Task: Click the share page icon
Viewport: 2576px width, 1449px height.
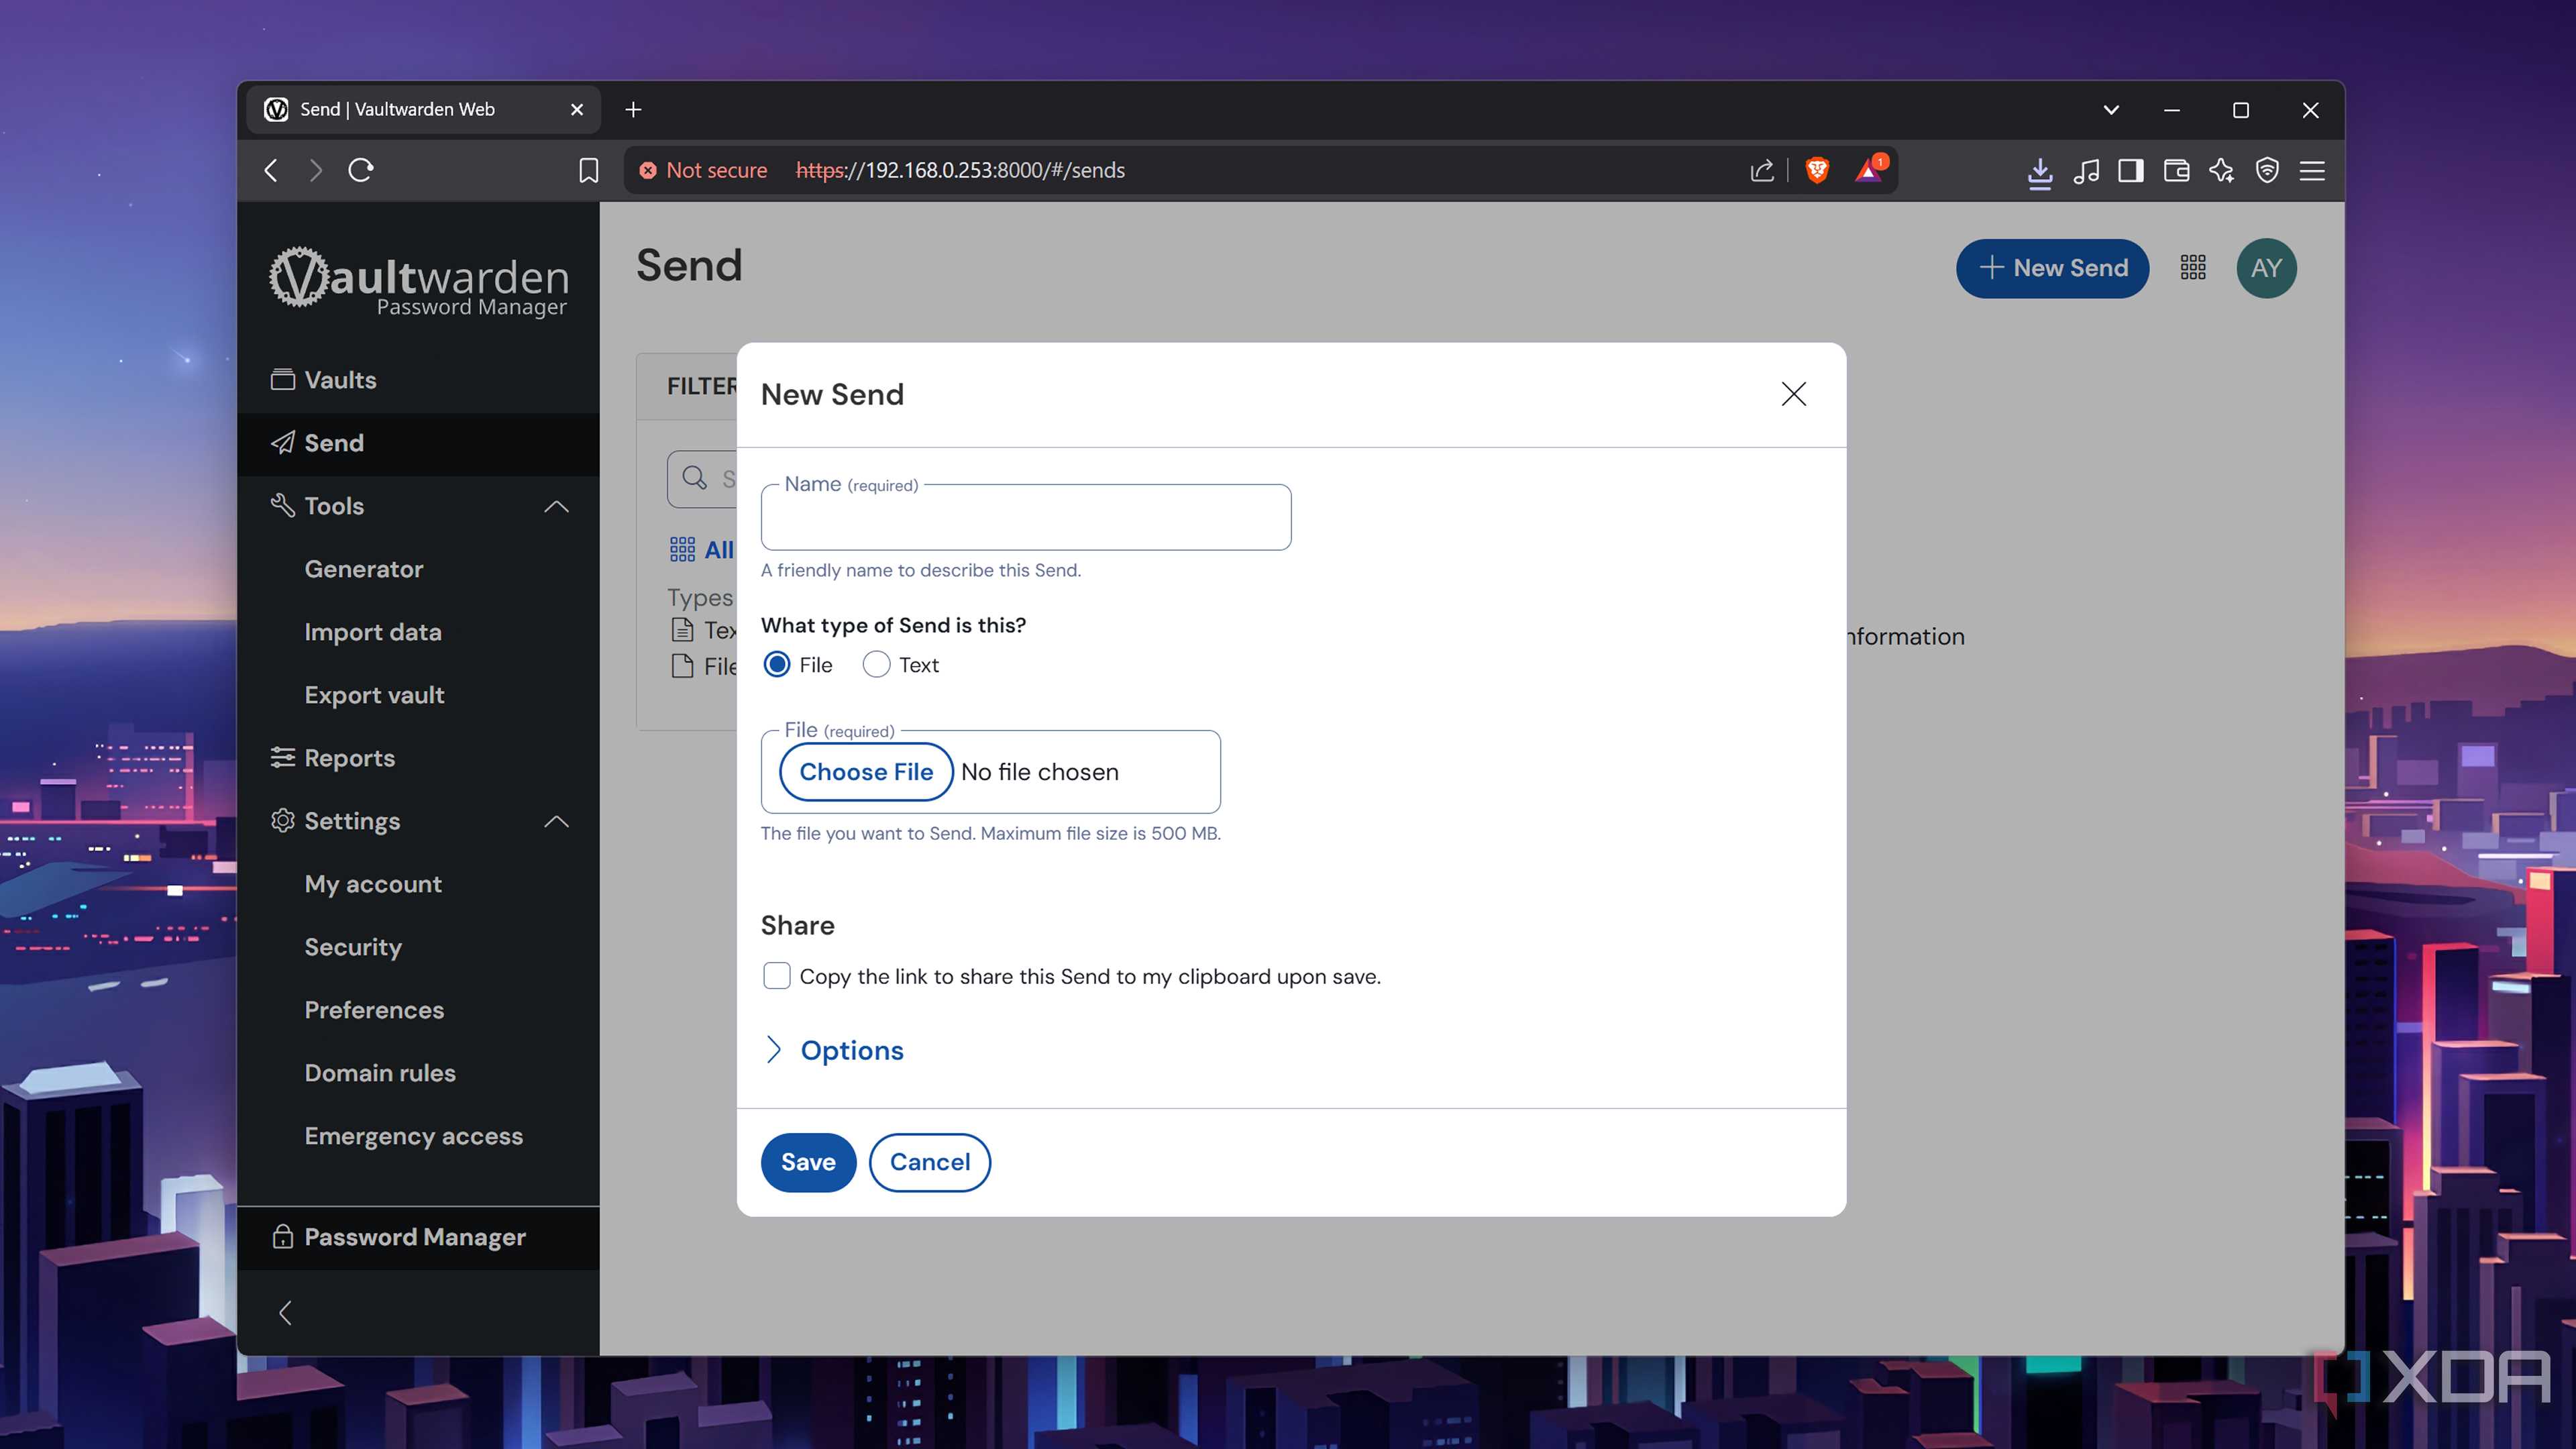Action: (x=1762, y=171)
